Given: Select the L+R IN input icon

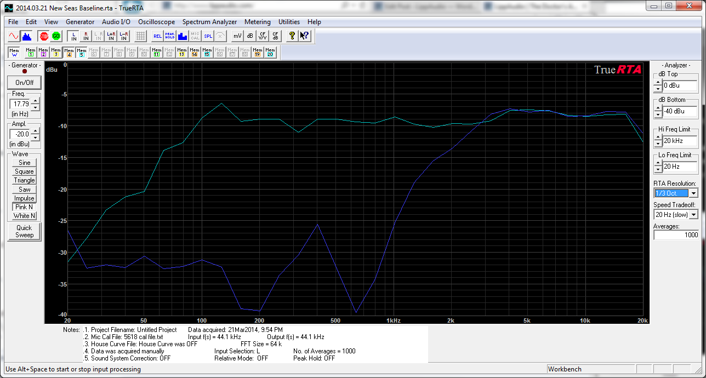Looking at the screenshot, I should (x=111, y=36).
